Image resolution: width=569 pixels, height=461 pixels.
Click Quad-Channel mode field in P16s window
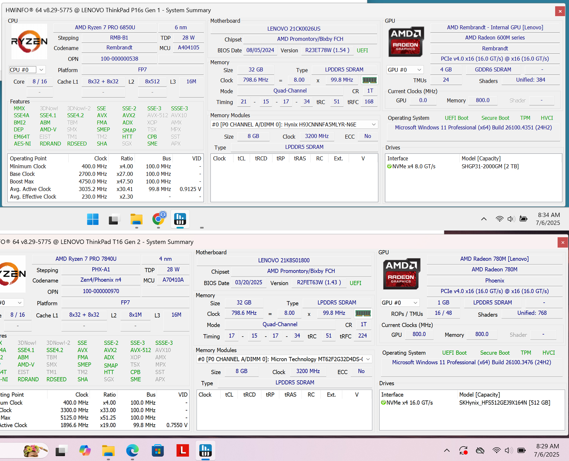pos(290,91)
